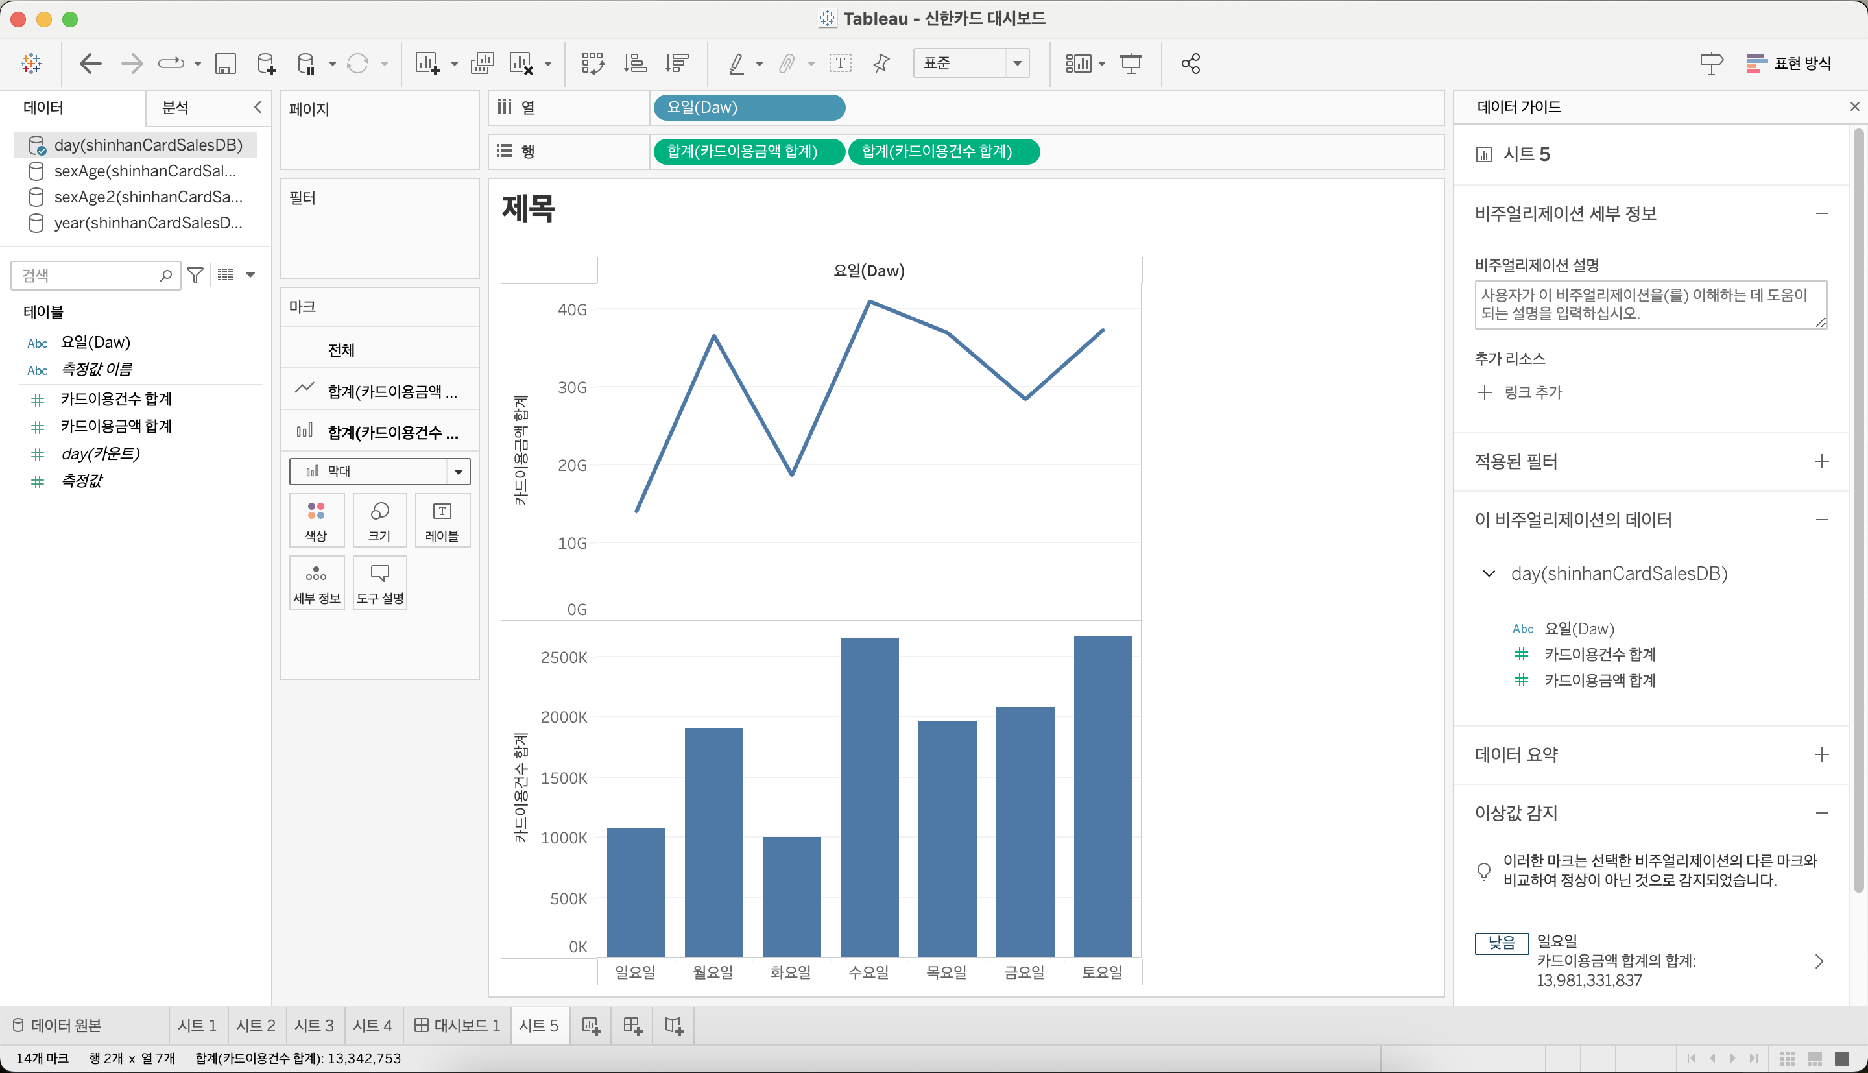Switch to the Analytics (분석) tab
The image size is (1868, 1073).
[175, 108]
